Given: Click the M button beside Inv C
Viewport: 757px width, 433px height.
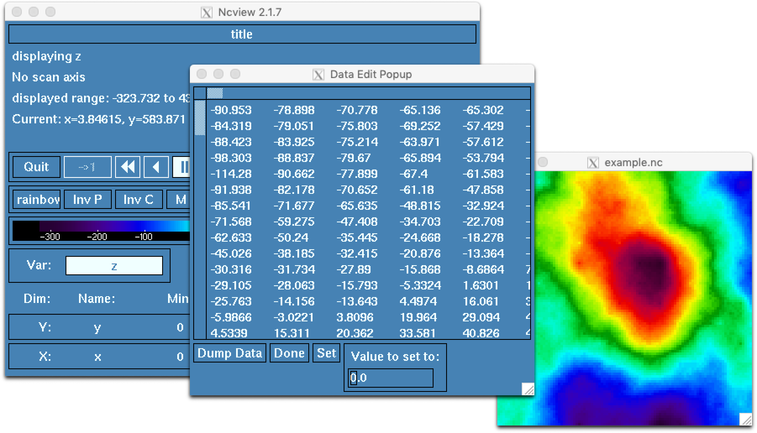Looking at the screenshot, I should 179,199.
